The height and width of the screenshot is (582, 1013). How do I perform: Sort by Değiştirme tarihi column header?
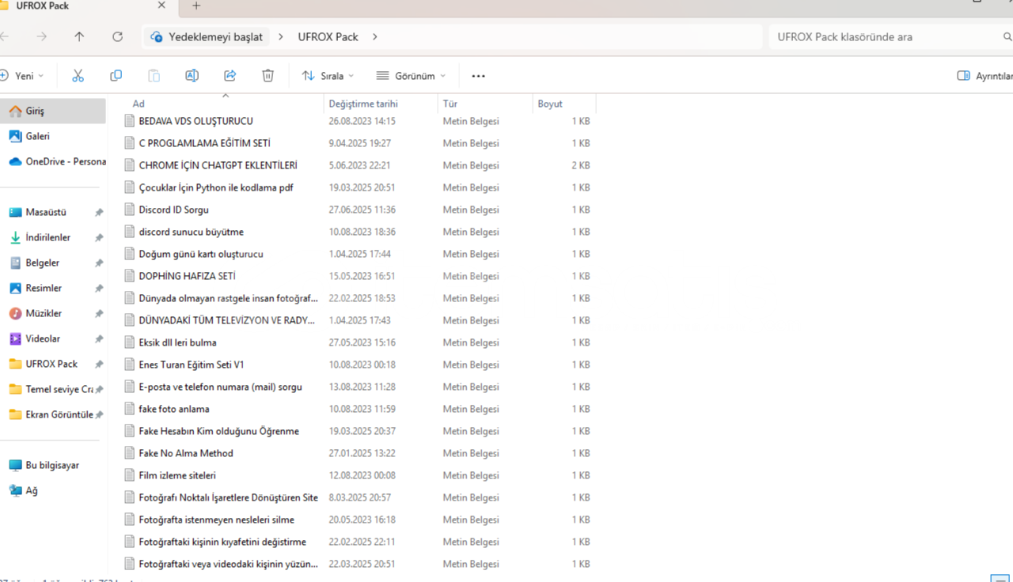click(x=363, y=104)
